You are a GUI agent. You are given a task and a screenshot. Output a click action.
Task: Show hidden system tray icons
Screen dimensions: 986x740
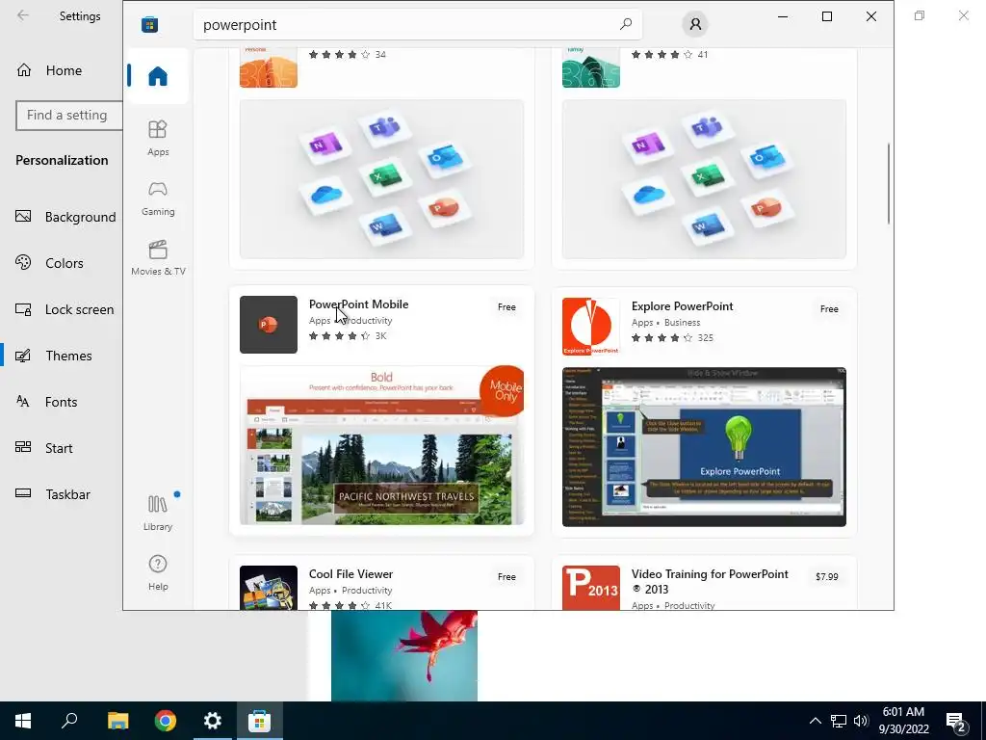815,721
